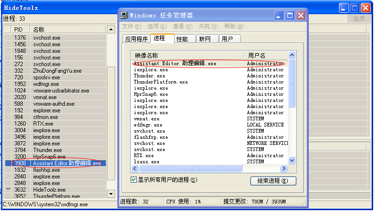374x211 pixels.
Task: Select iexplore.exe PID 3004 in HideToolz
Action: click(x=55, y=130)
